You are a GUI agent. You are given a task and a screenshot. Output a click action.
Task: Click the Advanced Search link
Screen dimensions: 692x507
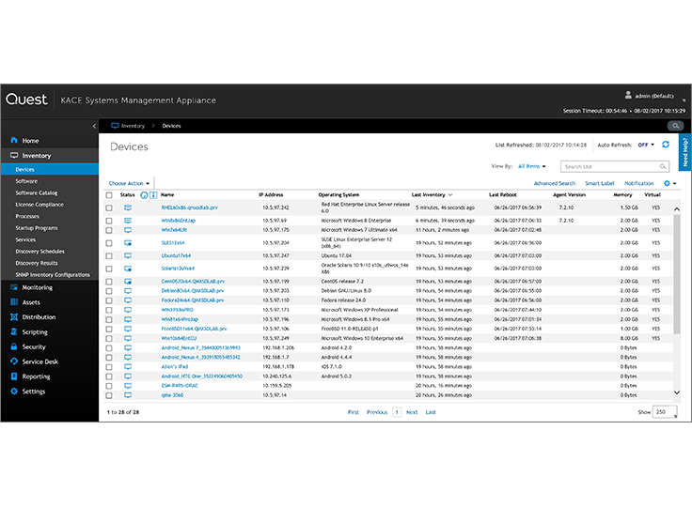(555, 183)
